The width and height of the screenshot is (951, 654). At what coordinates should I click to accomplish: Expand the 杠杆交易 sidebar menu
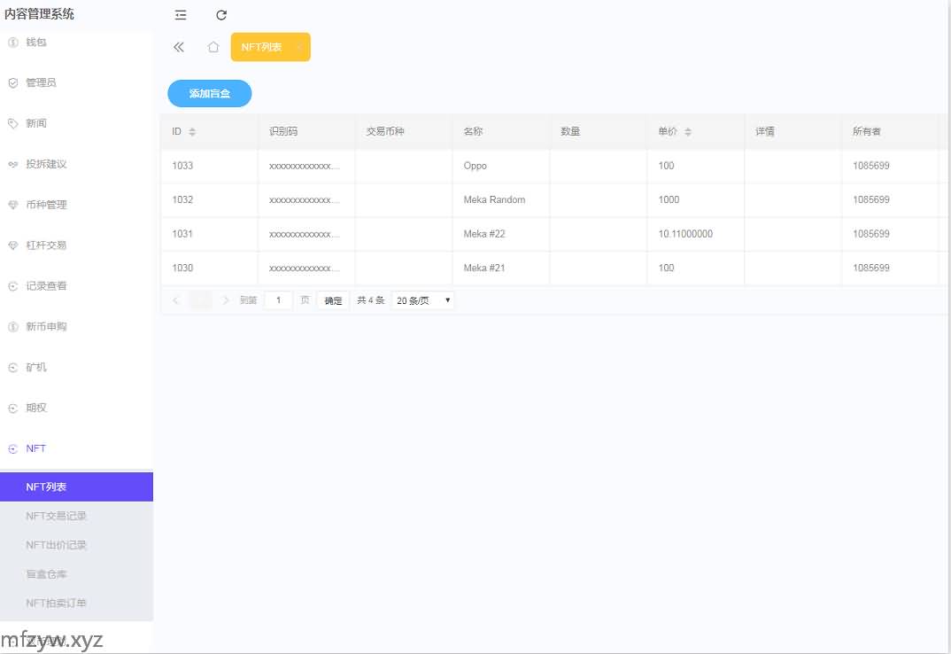46,245
